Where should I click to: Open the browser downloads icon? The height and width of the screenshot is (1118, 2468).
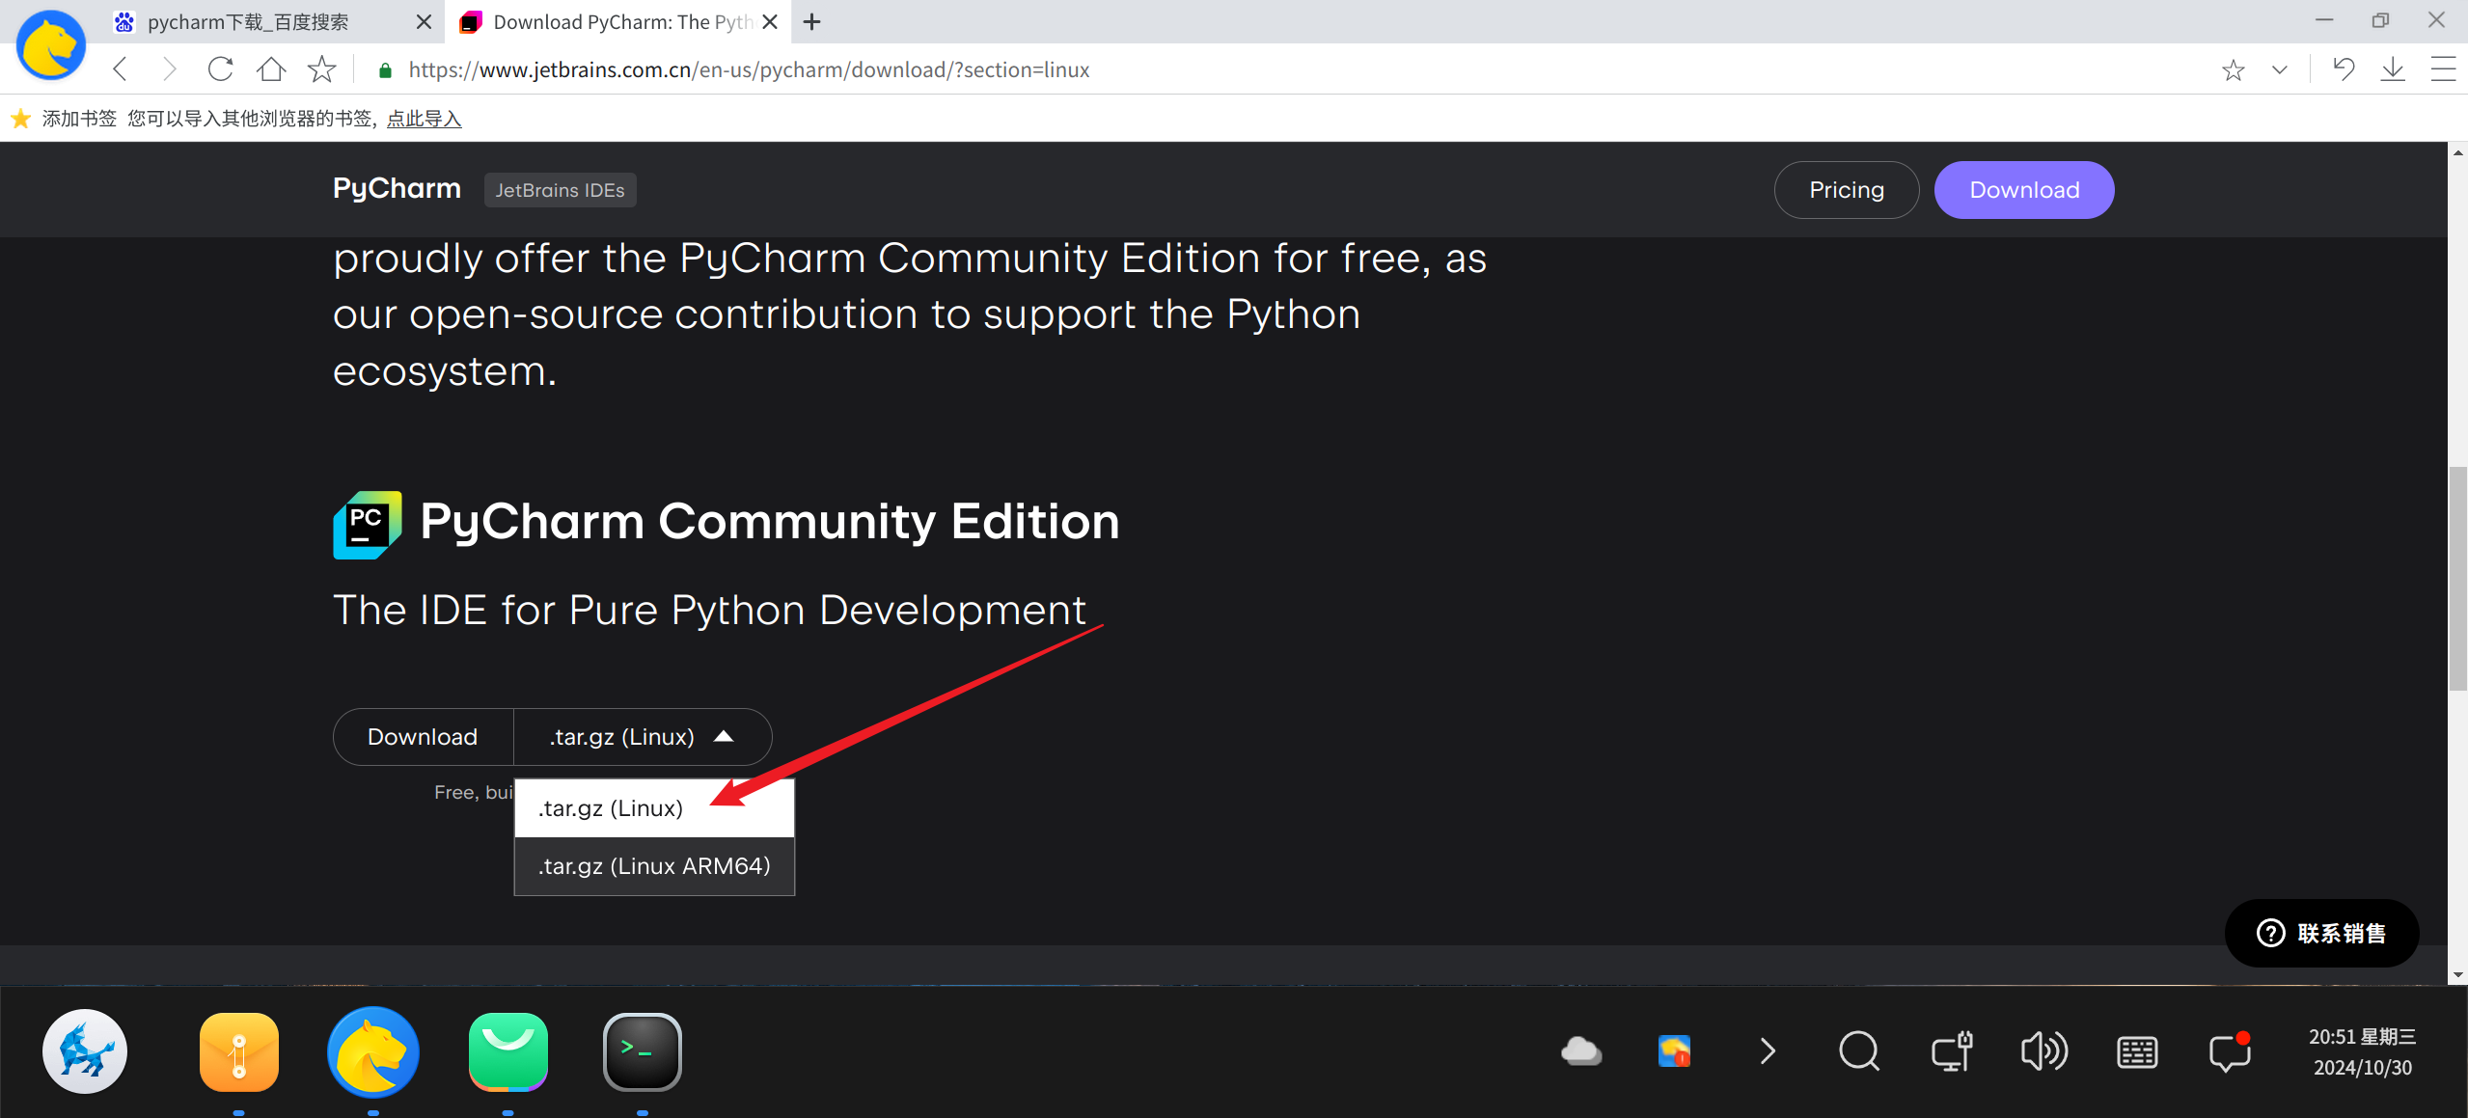click(2393, 69)
